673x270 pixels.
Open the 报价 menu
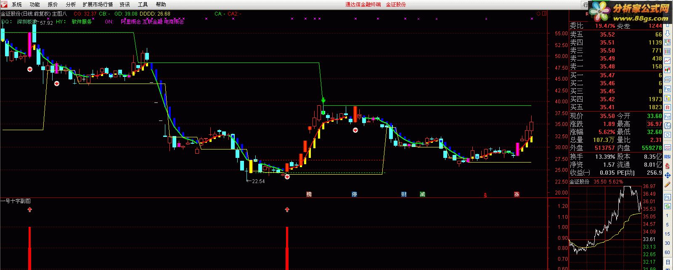pos(53,4)
